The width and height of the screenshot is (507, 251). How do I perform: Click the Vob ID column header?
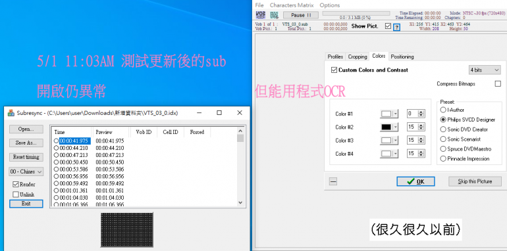(144, 132)
